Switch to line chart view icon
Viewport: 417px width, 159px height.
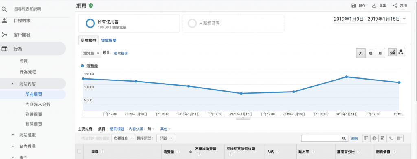tap(392, 53)
